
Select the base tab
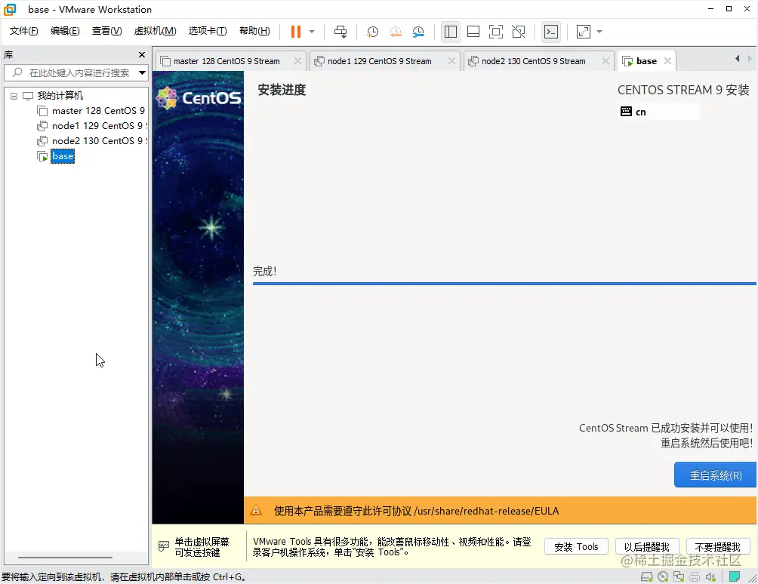click(646, 61)
